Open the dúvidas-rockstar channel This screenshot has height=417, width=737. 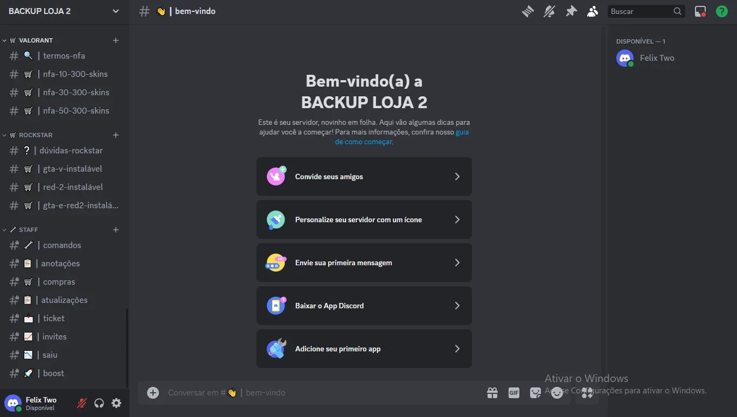[65, 151]
